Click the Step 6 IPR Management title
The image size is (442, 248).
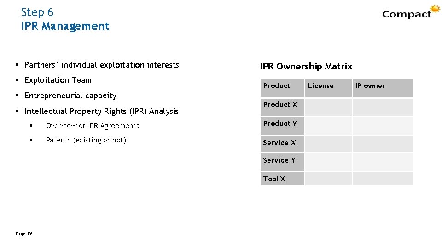click(65, 19)
